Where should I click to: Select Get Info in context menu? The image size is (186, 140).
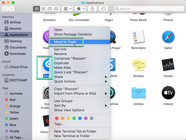60,49
